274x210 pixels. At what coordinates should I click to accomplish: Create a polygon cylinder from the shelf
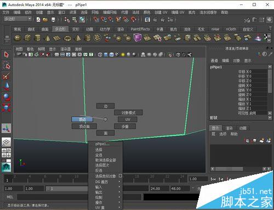tap(37, 38)
